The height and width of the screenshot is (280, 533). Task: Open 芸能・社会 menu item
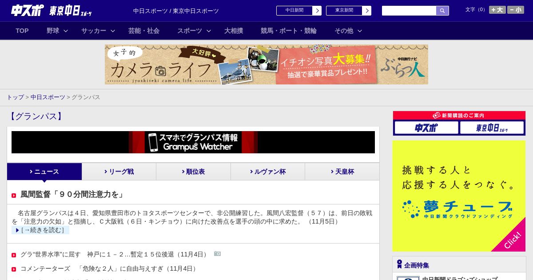pyautogui.click(x=144, y=31)
